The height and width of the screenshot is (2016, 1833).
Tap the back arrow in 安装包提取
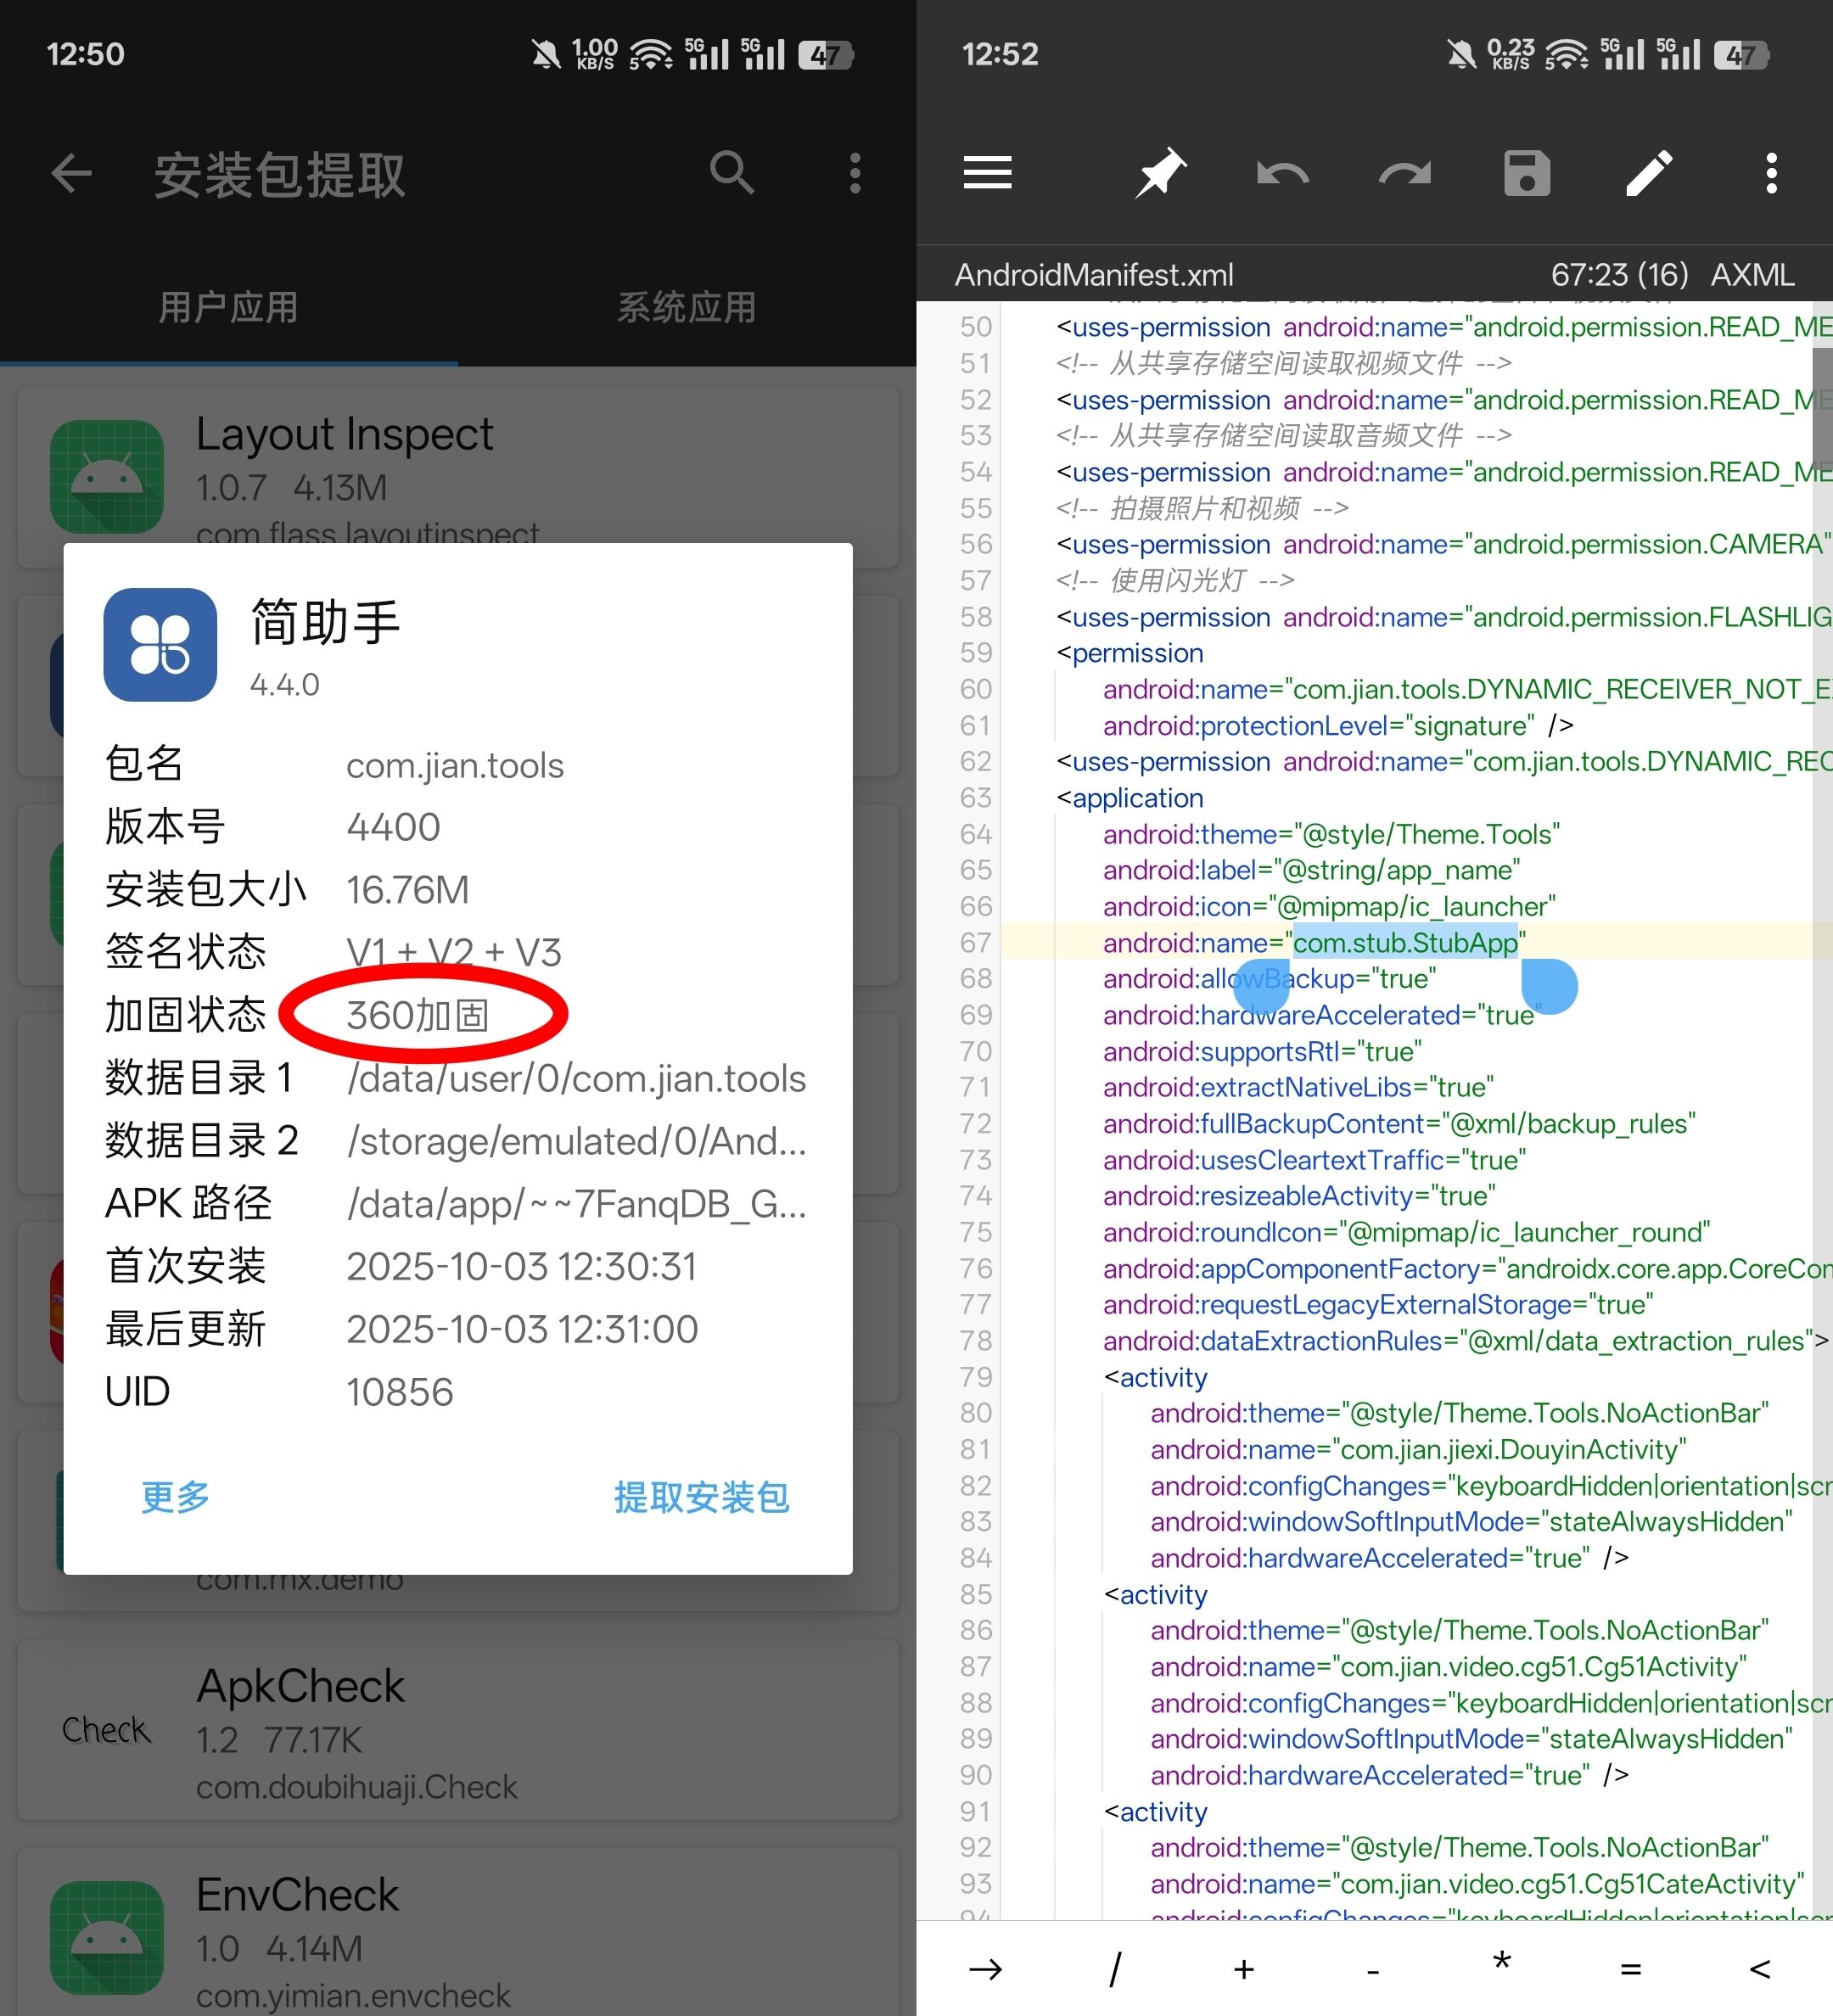point(72,173)
